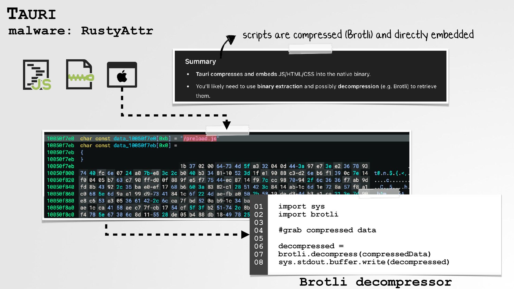Click address 10050f820 in the hex dump

(61, 180)
